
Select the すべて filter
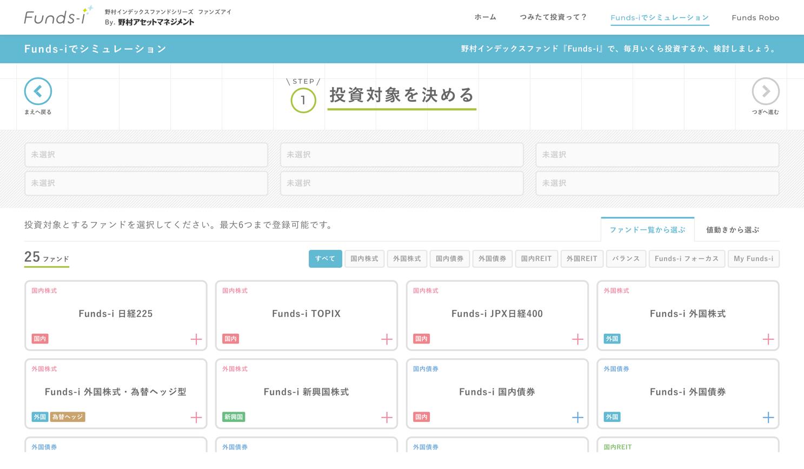point(325,259)
